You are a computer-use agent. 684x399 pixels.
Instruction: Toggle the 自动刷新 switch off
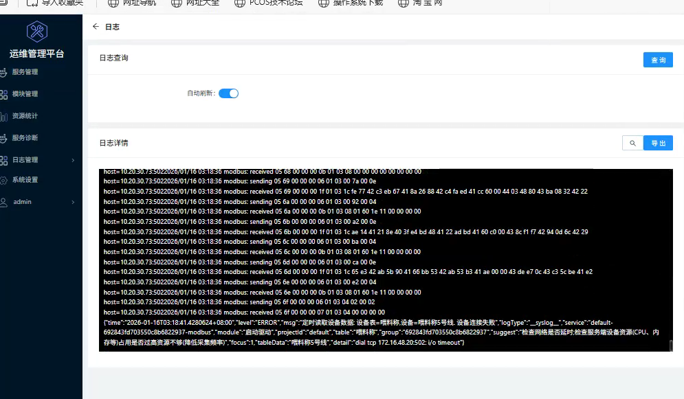tap(228, 93)
